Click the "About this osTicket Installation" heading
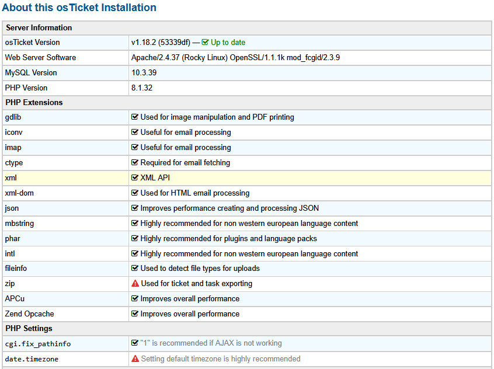The image size is (494, 369). (x=79, y=7)
